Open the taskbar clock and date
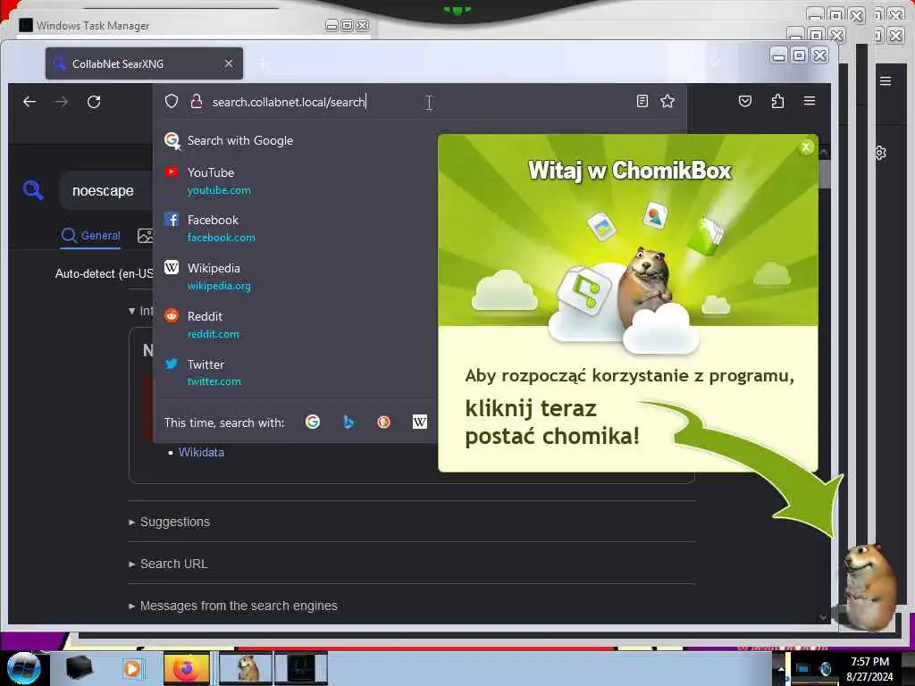This screenshot has width=915, height=686. click(x=869, y=669)
